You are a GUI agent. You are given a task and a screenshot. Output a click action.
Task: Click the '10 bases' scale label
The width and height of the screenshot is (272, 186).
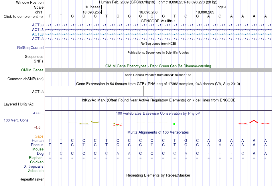93,7
